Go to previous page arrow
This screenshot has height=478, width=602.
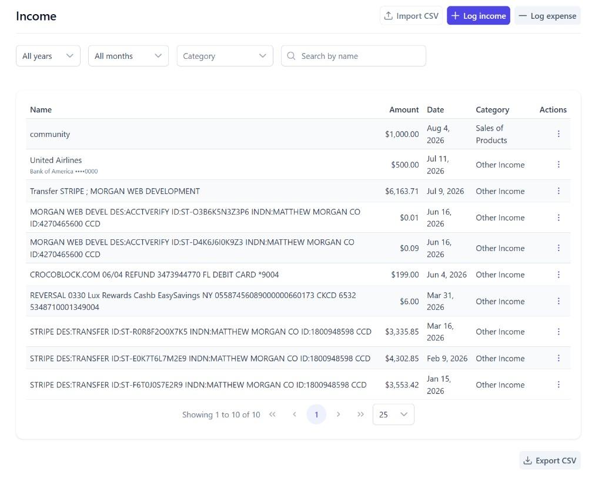click(295, 415)
